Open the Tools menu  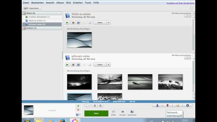pyautogui.click(x=88, y=3)
